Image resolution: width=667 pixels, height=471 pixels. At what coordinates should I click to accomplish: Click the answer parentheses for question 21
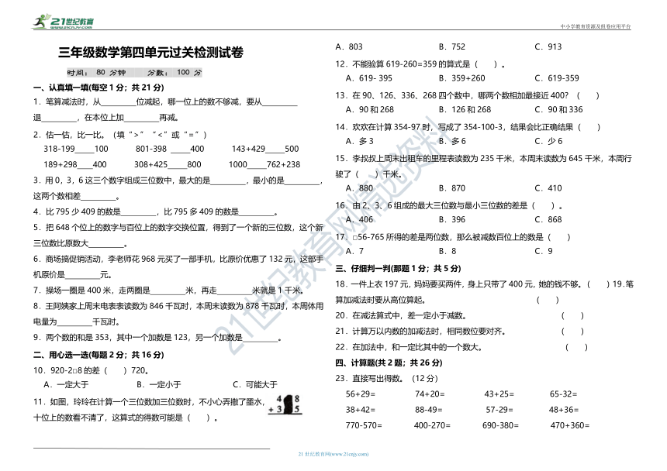click(x=572, y=332)
